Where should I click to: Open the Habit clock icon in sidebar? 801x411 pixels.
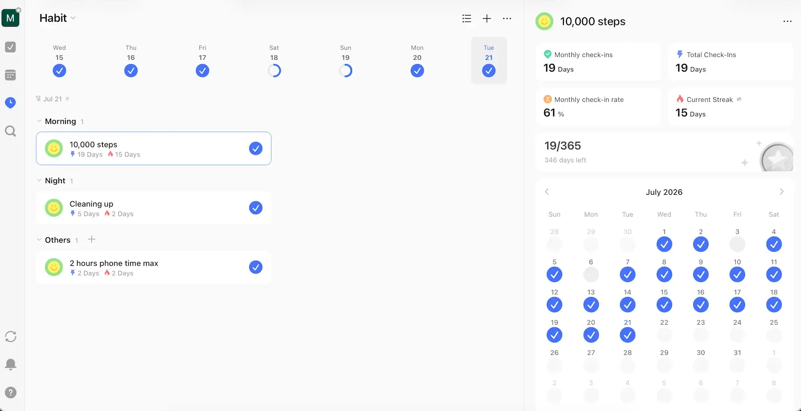(10, 103)
